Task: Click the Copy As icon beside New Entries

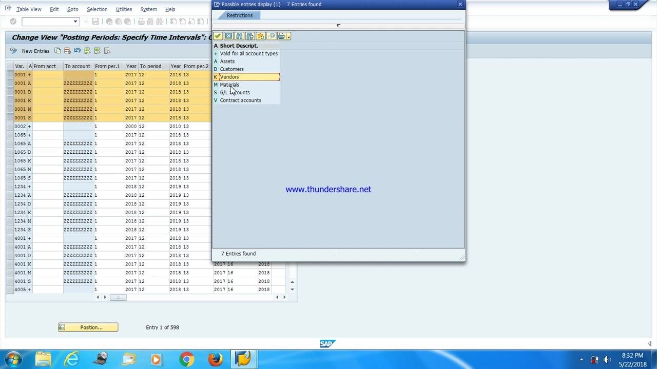Action: click(57, 51)
